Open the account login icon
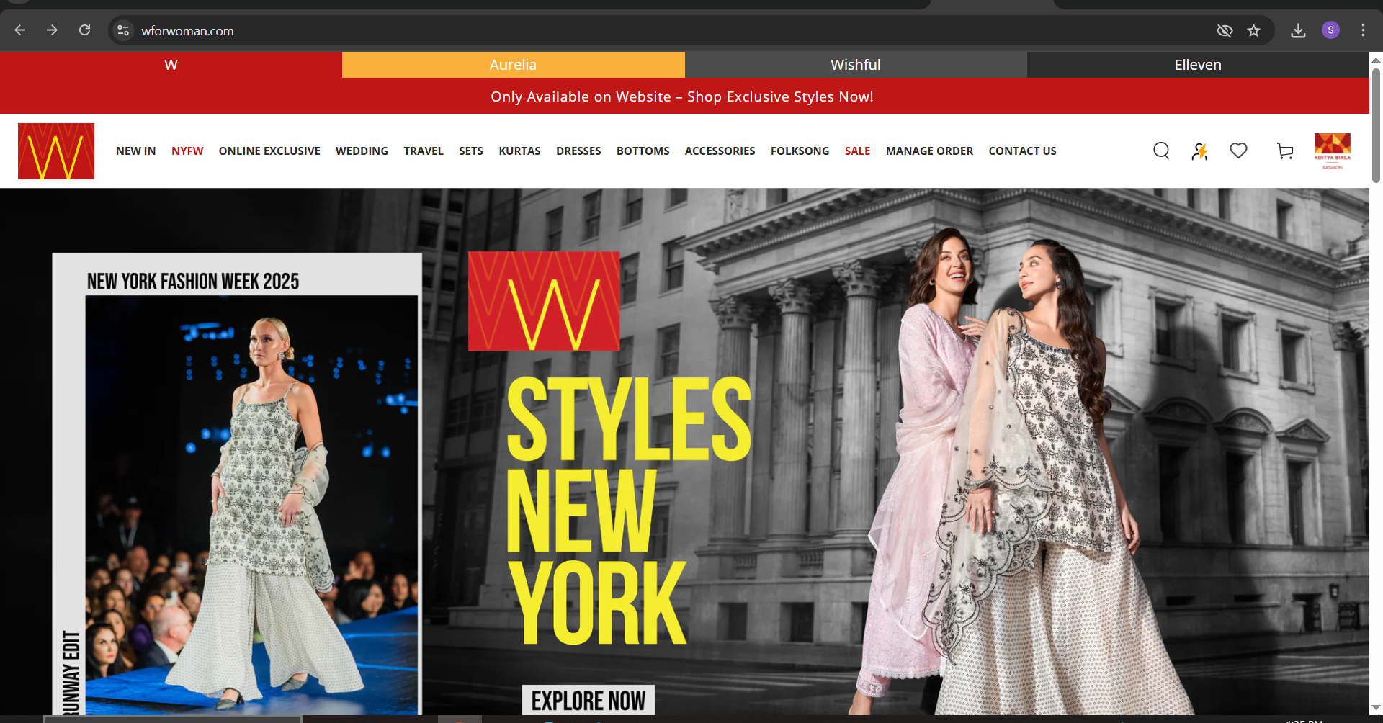The image size is (1383, 723). tap(1199, 151)
